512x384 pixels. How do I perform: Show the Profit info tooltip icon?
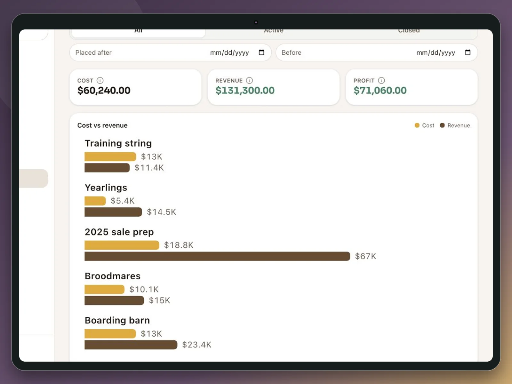[381, 80]
